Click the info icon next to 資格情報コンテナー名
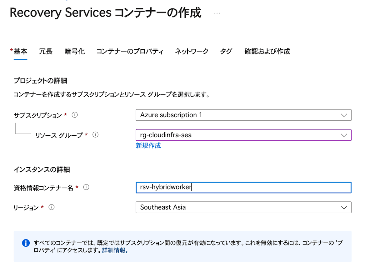Viewport: 375px width, 273px height. [86, 187]
